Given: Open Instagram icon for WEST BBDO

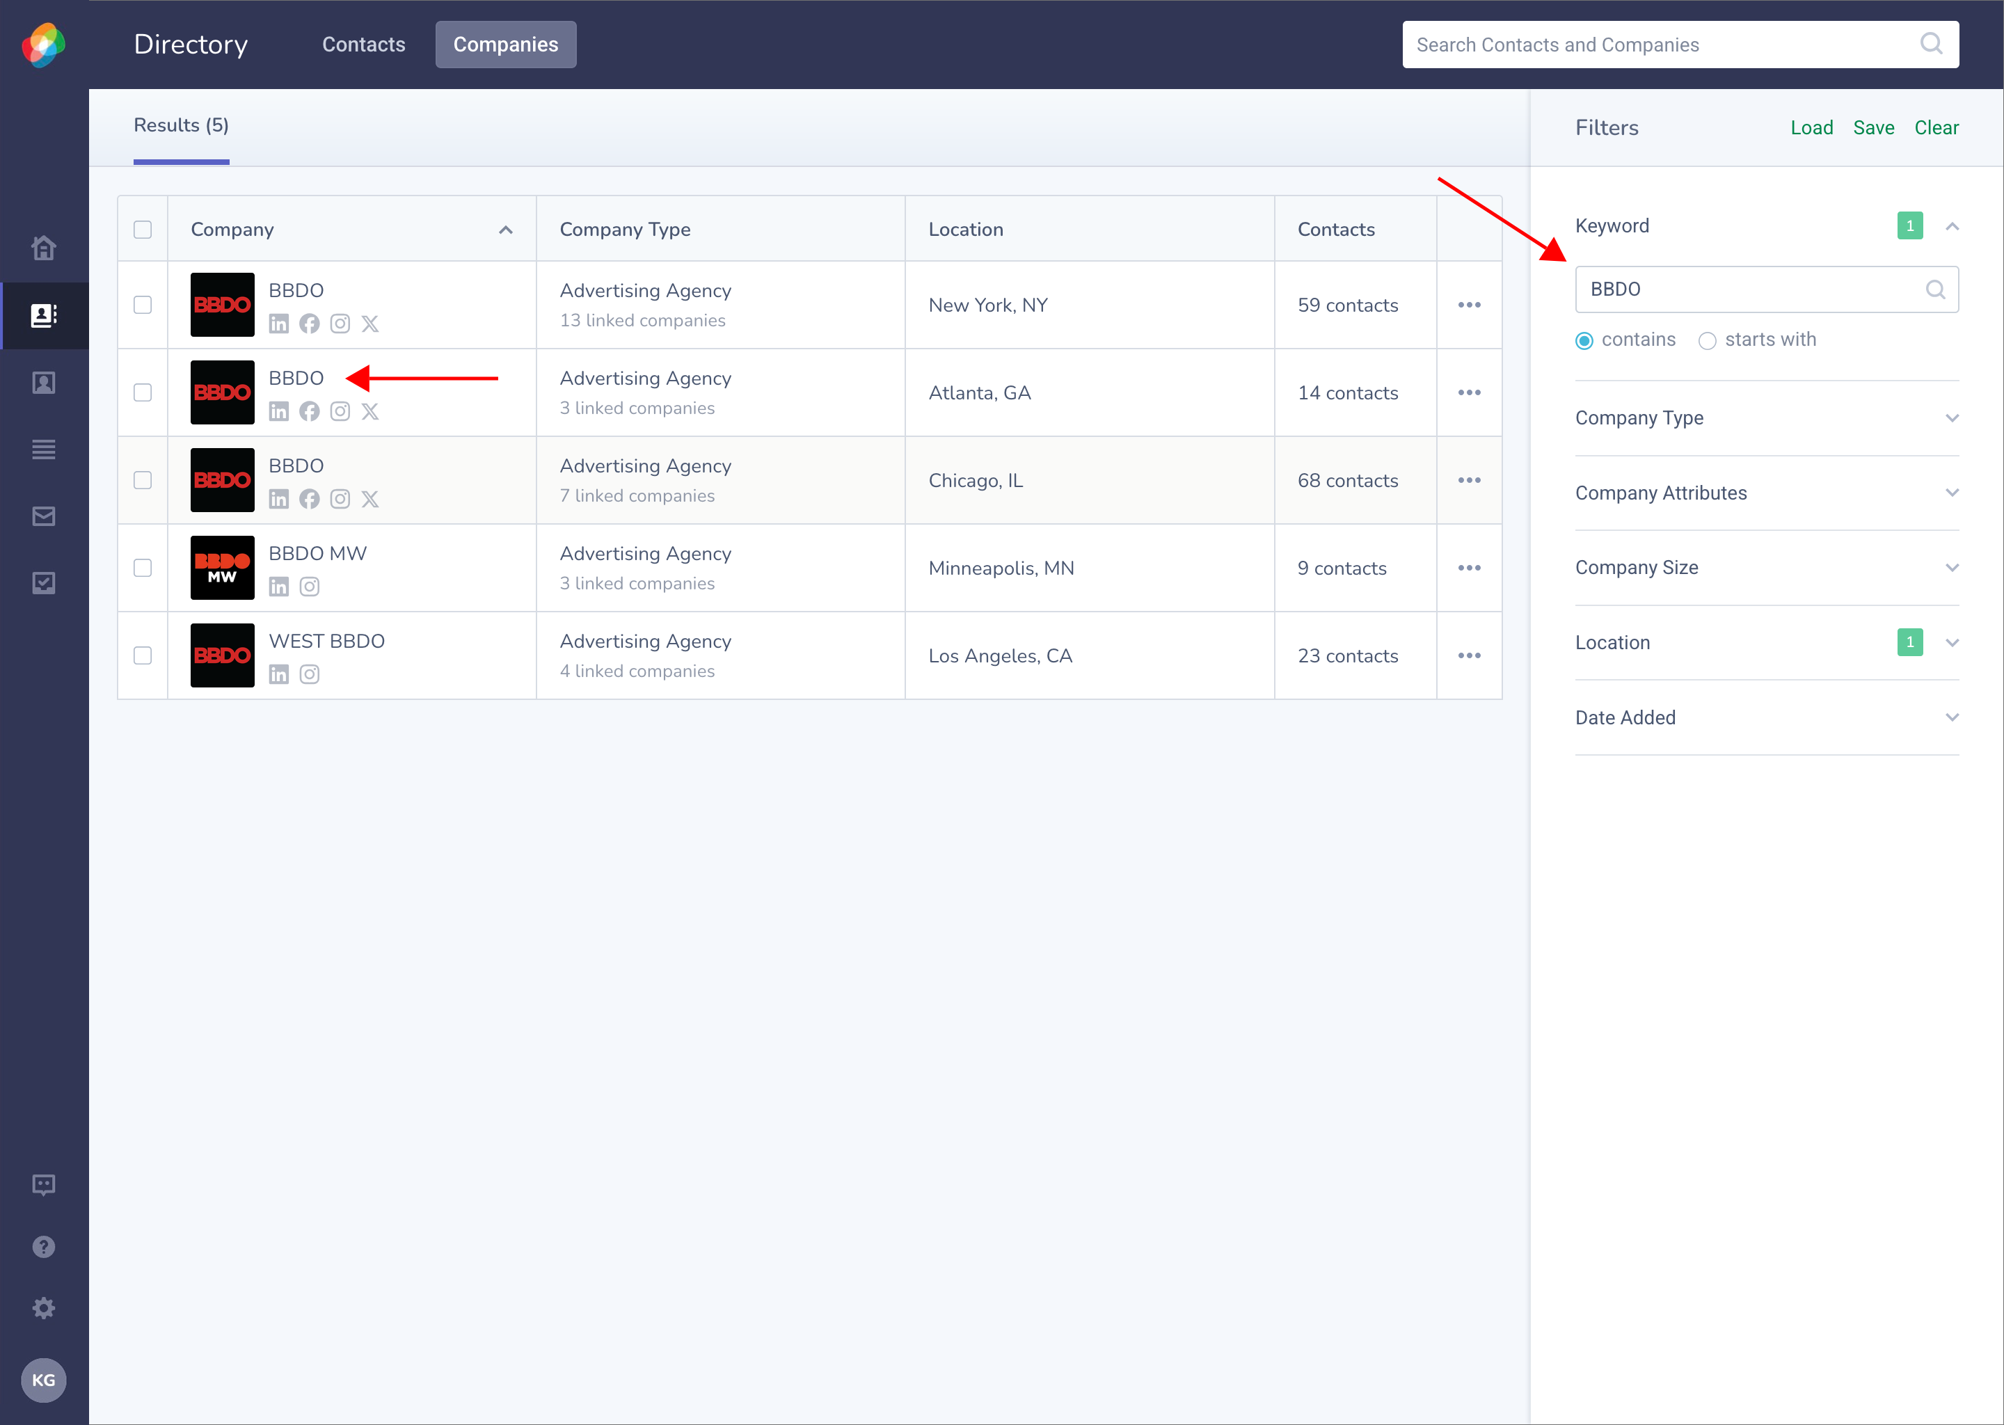Looking at the screenshot, I should click(x=310, y=675).
